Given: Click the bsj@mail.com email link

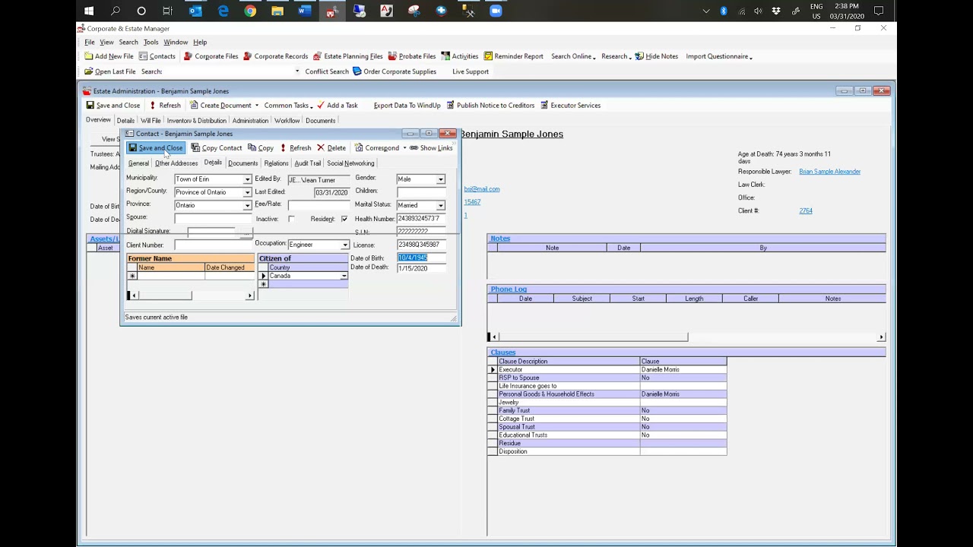Looking at the screenshot, I should point(482,189).
